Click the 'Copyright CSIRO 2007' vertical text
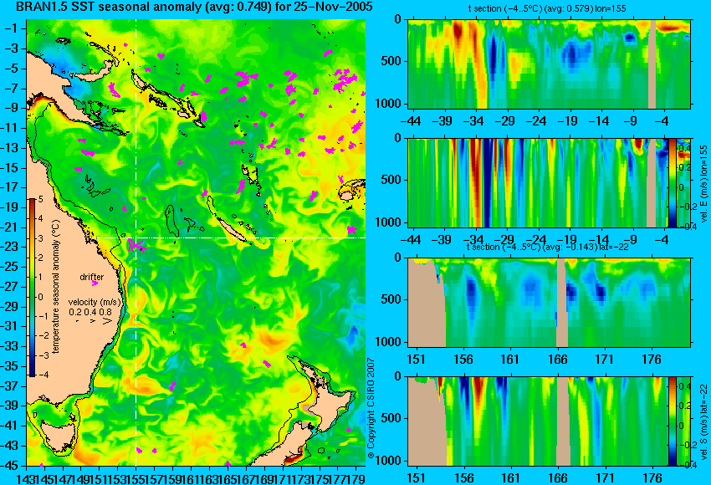 tap(371, 407)
